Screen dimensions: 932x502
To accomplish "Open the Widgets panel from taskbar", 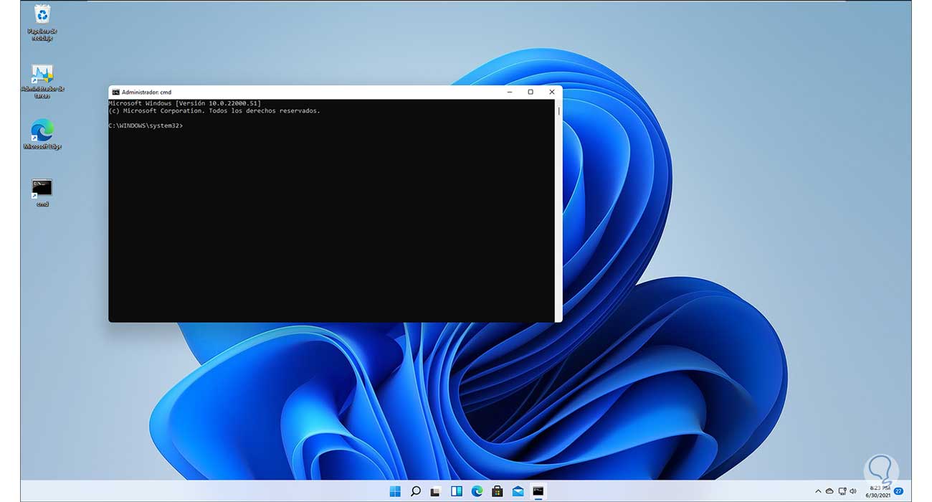I will (x=456, y=491).
